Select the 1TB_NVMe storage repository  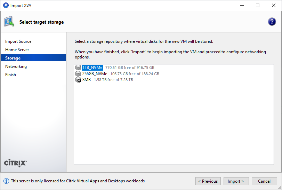point(92,68)
